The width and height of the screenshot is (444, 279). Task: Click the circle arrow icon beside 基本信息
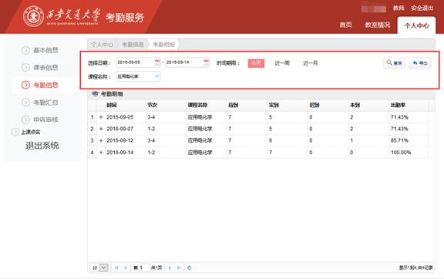pos(25,50)
